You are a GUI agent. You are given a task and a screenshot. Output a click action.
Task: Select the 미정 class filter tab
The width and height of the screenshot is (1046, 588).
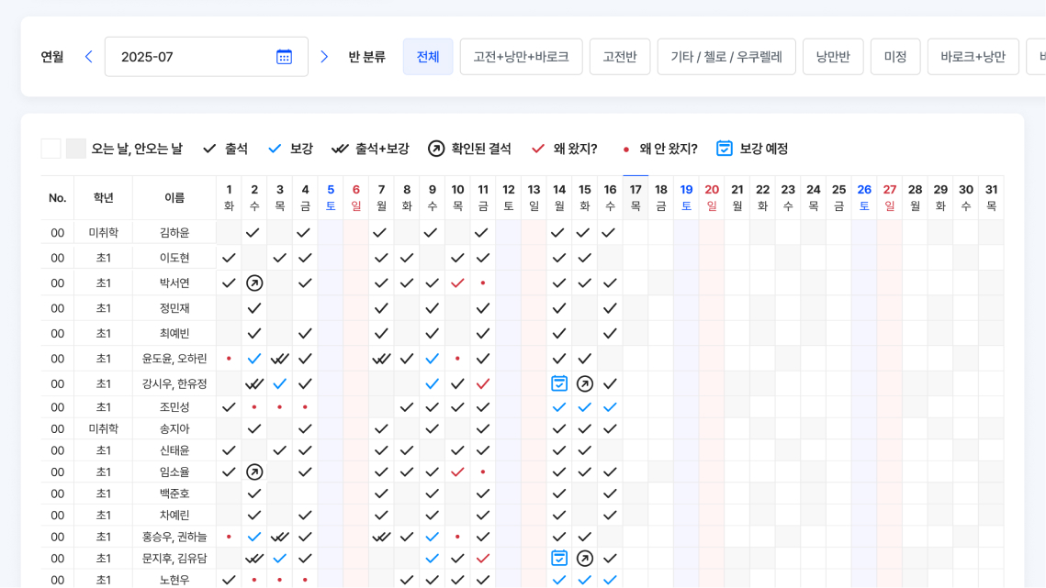click(x=895, y=56)
